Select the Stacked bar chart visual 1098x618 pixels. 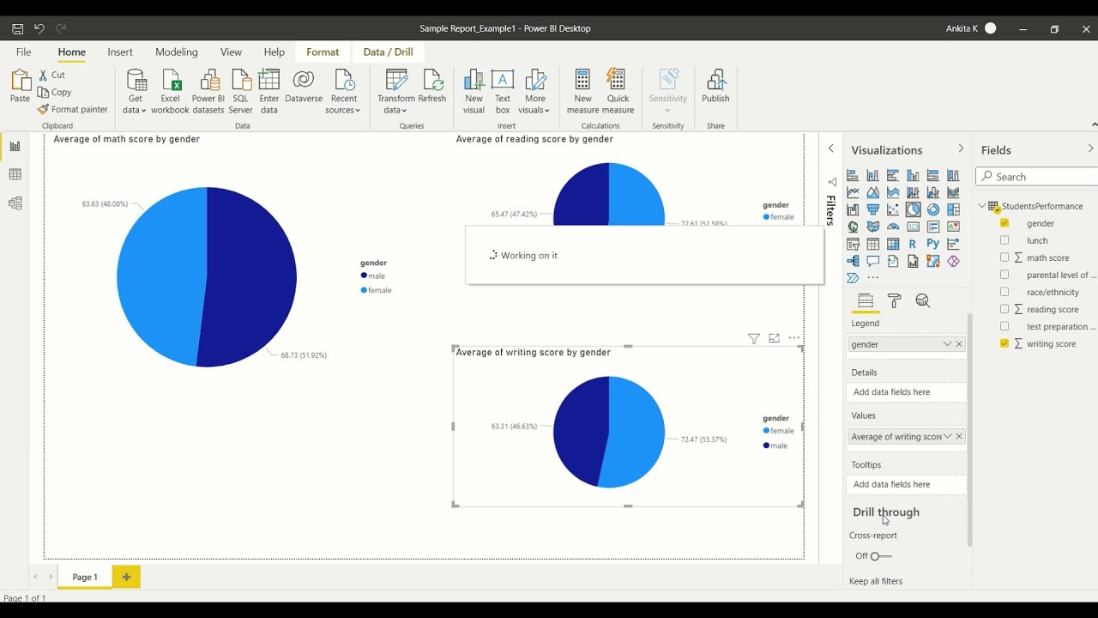(853, 175)
